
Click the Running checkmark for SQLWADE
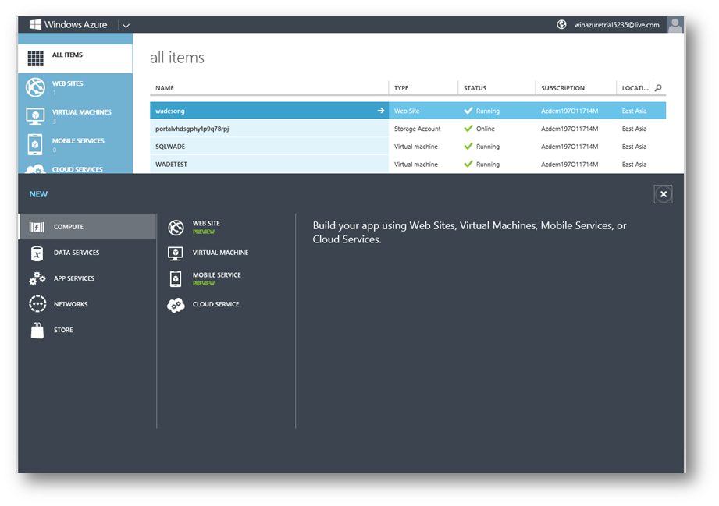point(468,146)
